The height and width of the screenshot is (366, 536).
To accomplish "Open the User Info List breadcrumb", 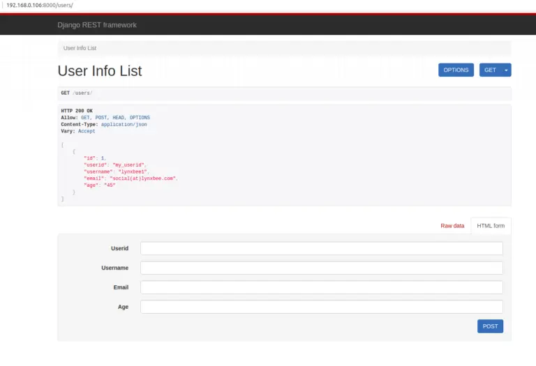I will 80,48.
